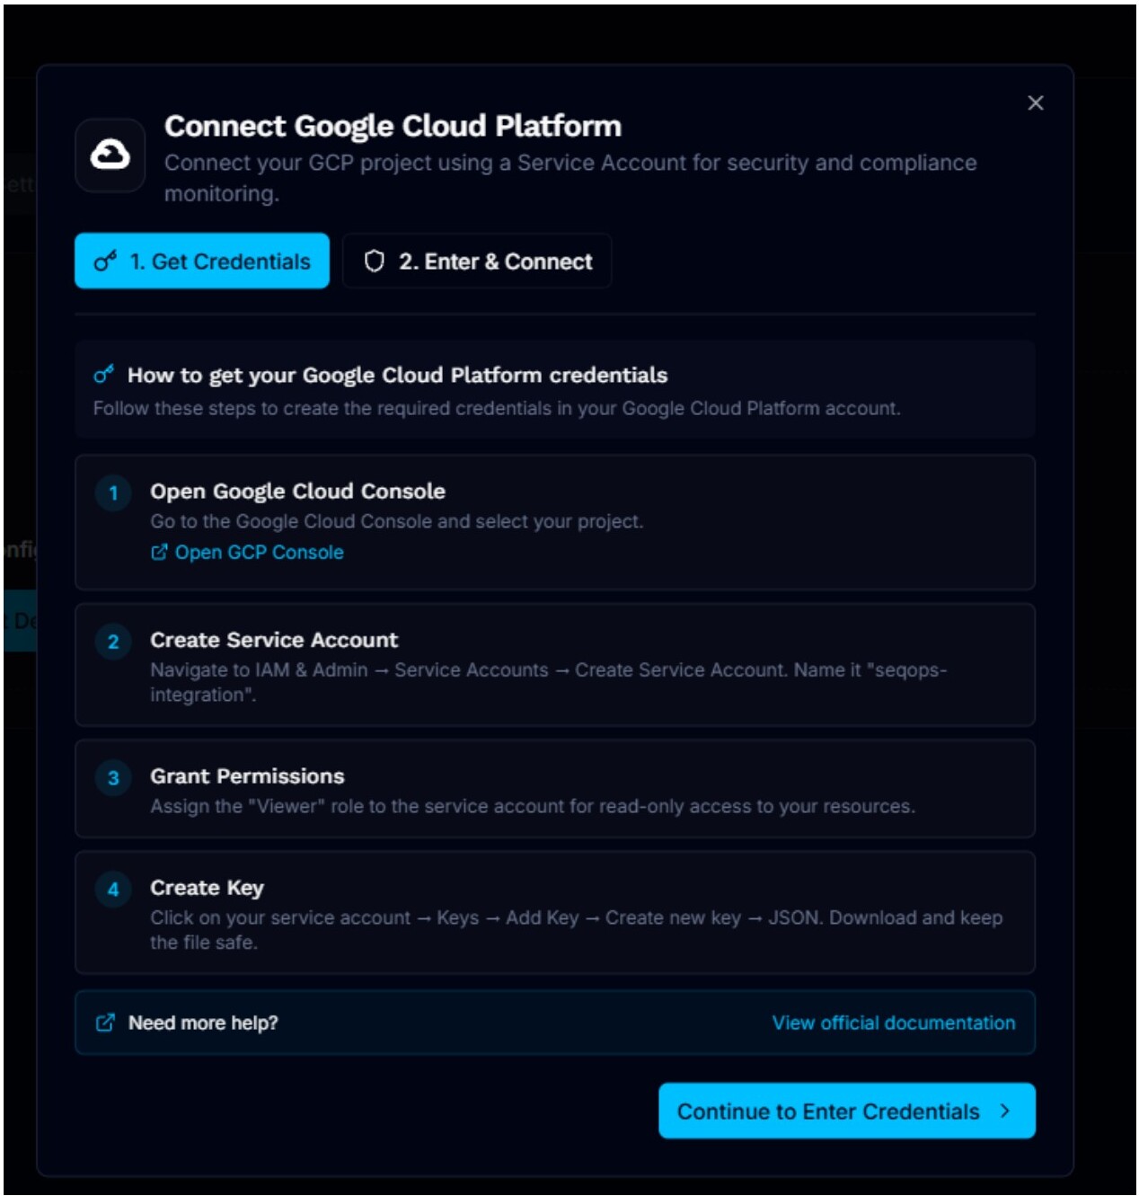Click the Go to the Google Cloud Console description
The image size is (1139, 1196).
(396, 521)
